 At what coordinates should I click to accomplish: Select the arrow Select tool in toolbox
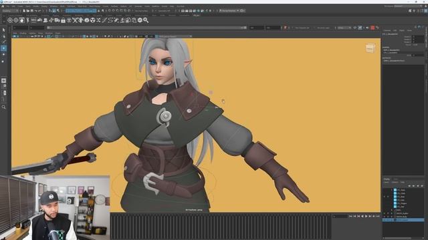coord(3,29)
